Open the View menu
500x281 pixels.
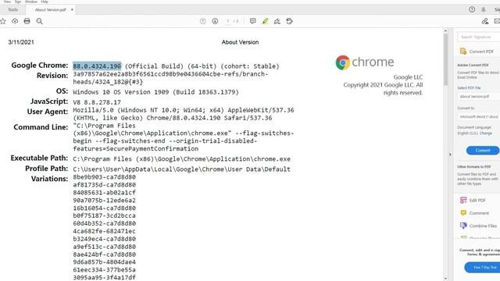pos(7,2)
